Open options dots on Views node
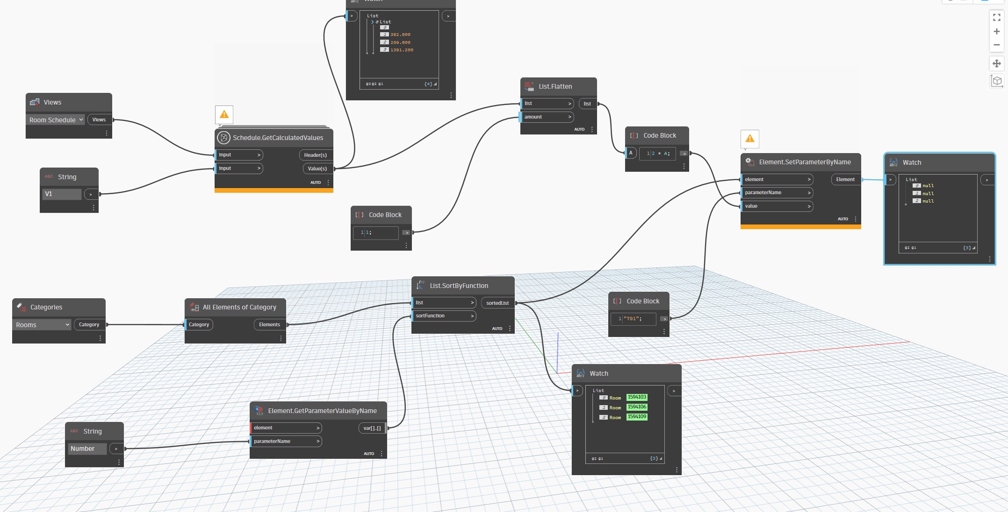 click(107, 133)
